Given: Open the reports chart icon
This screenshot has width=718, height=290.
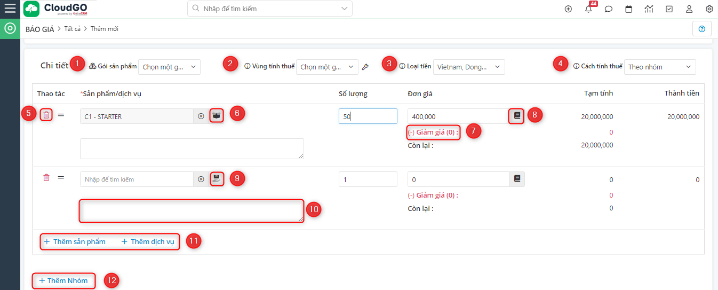Looking at the screenshot, I should pyautogui.click(x=649, y=9).
